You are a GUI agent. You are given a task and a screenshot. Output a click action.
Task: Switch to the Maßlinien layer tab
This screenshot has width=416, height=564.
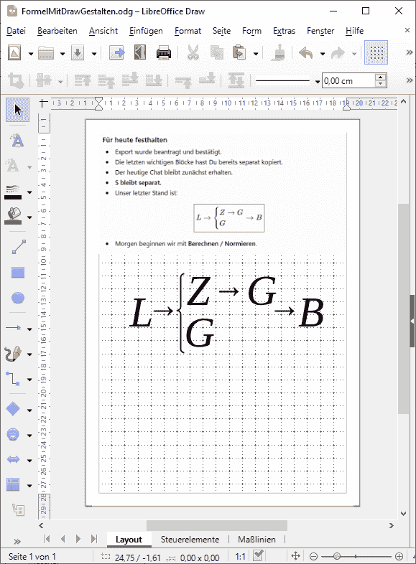[x=256, y=539]
